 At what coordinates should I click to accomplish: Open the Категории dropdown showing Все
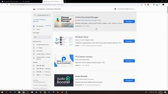pyautogui.click(x=42, y=37)
